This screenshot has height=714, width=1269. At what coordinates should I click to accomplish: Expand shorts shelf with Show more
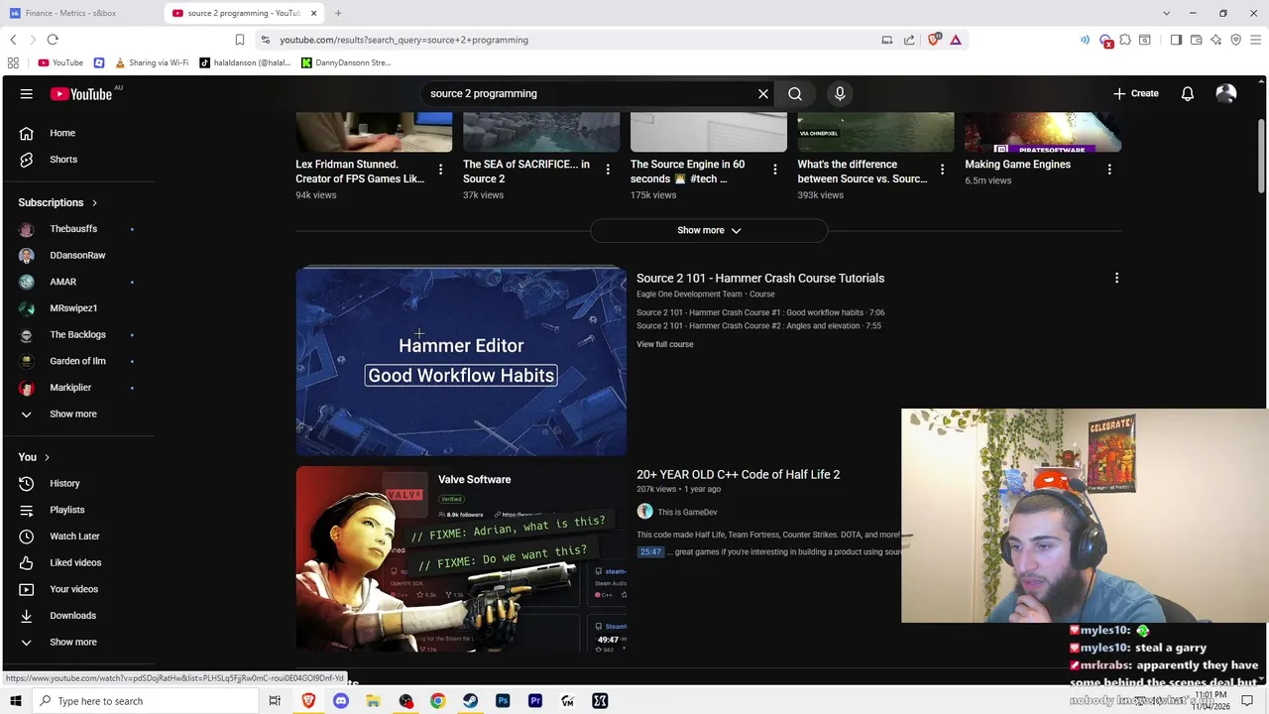[709, 230]
